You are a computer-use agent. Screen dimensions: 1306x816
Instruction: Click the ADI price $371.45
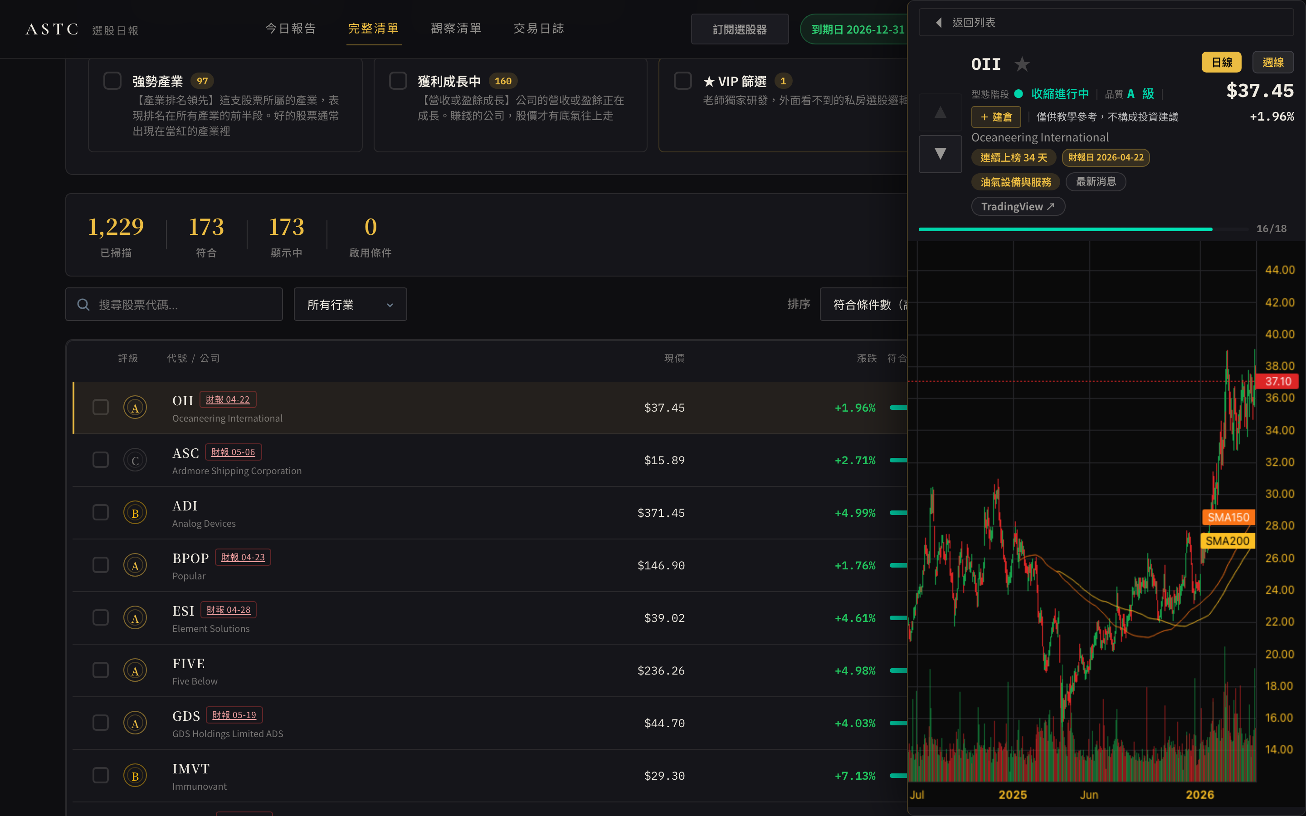(661, 513)
